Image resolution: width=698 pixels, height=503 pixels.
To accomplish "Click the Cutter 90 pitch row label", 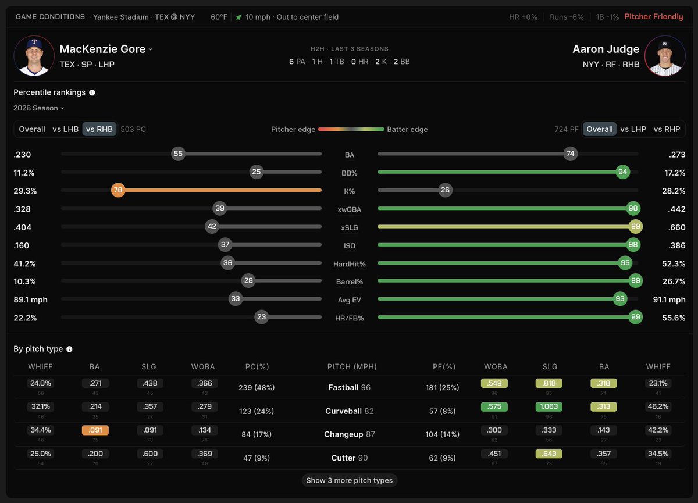I will [350, 458].
